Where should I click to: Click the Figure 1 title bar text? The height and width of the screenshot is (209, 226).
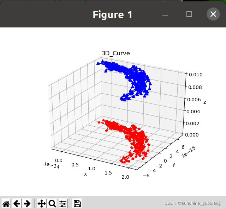[x=112, y=15]
